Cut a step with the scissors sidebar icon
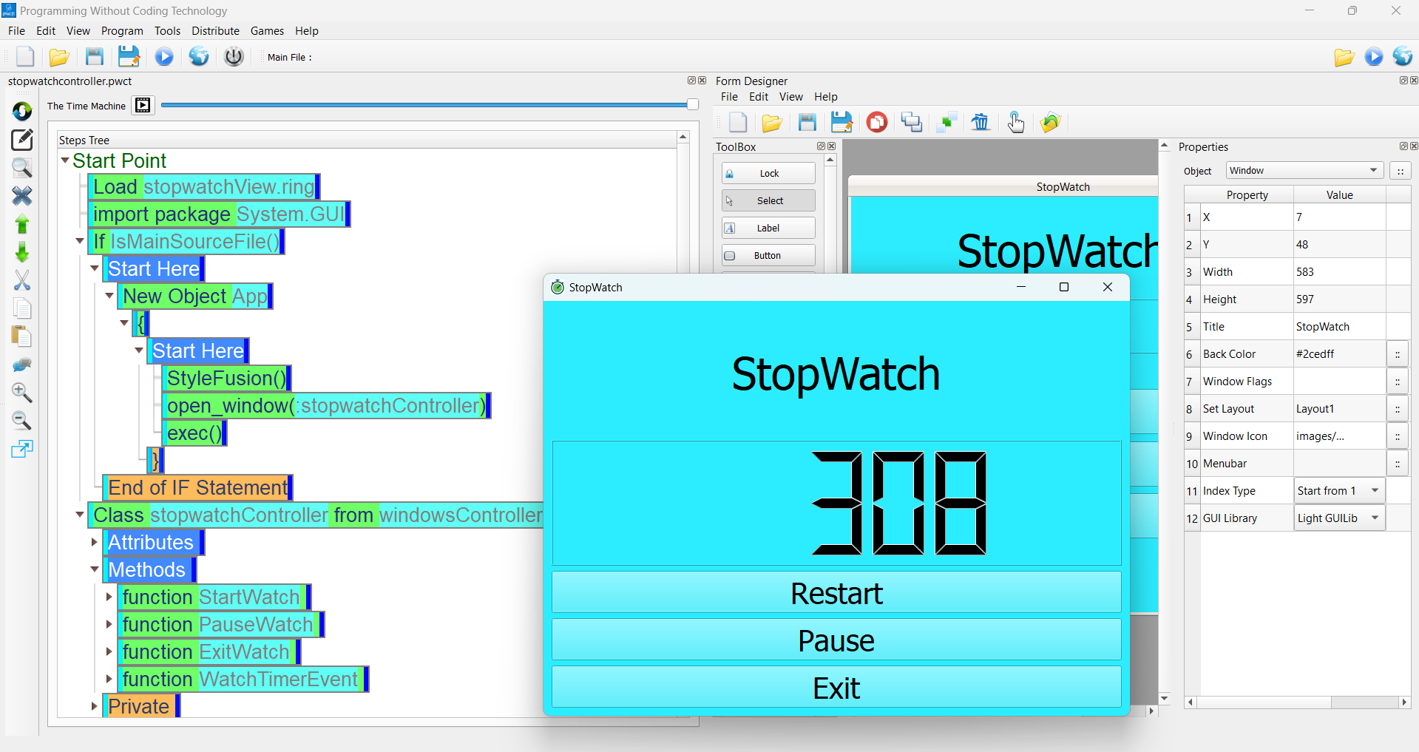The height and width of the screenshot is (752, 1419). [22, 280]
